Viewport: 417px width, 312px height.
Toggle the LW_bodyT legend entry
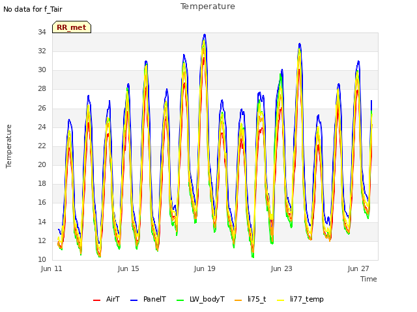click(201, 300)
